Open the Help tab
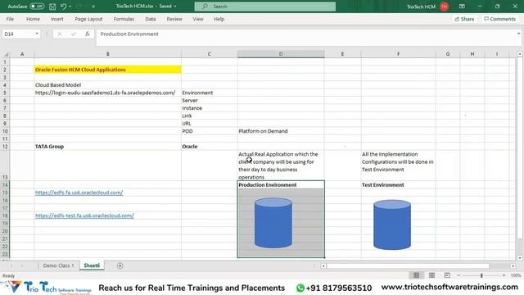The image size is (524, 295). point(219,19)
